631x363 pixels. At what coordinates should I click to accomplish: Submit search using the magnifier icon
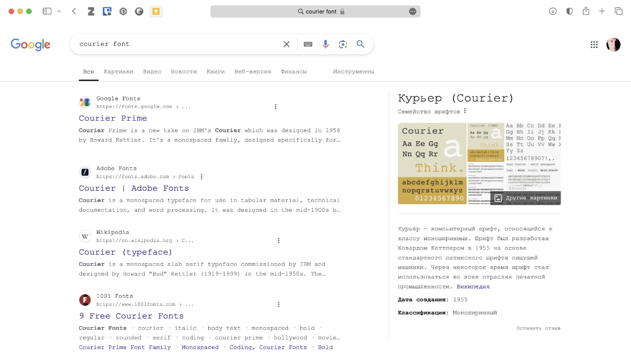tap(360, 44)
